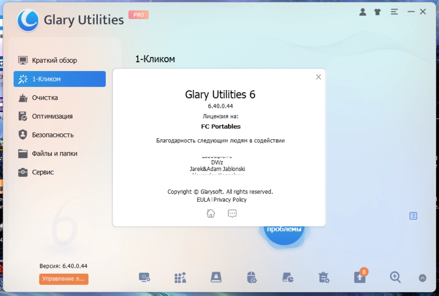Screen dimensions: 439x296
Task: Open the EULA link
Action: [203, 200]
